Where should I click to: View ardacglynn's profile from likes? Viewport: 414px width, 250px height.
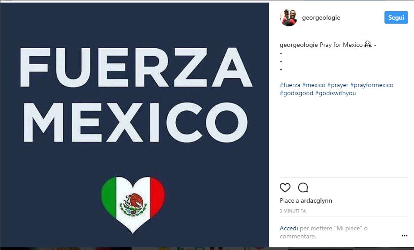pyautogui.click(x=316, y=201)
